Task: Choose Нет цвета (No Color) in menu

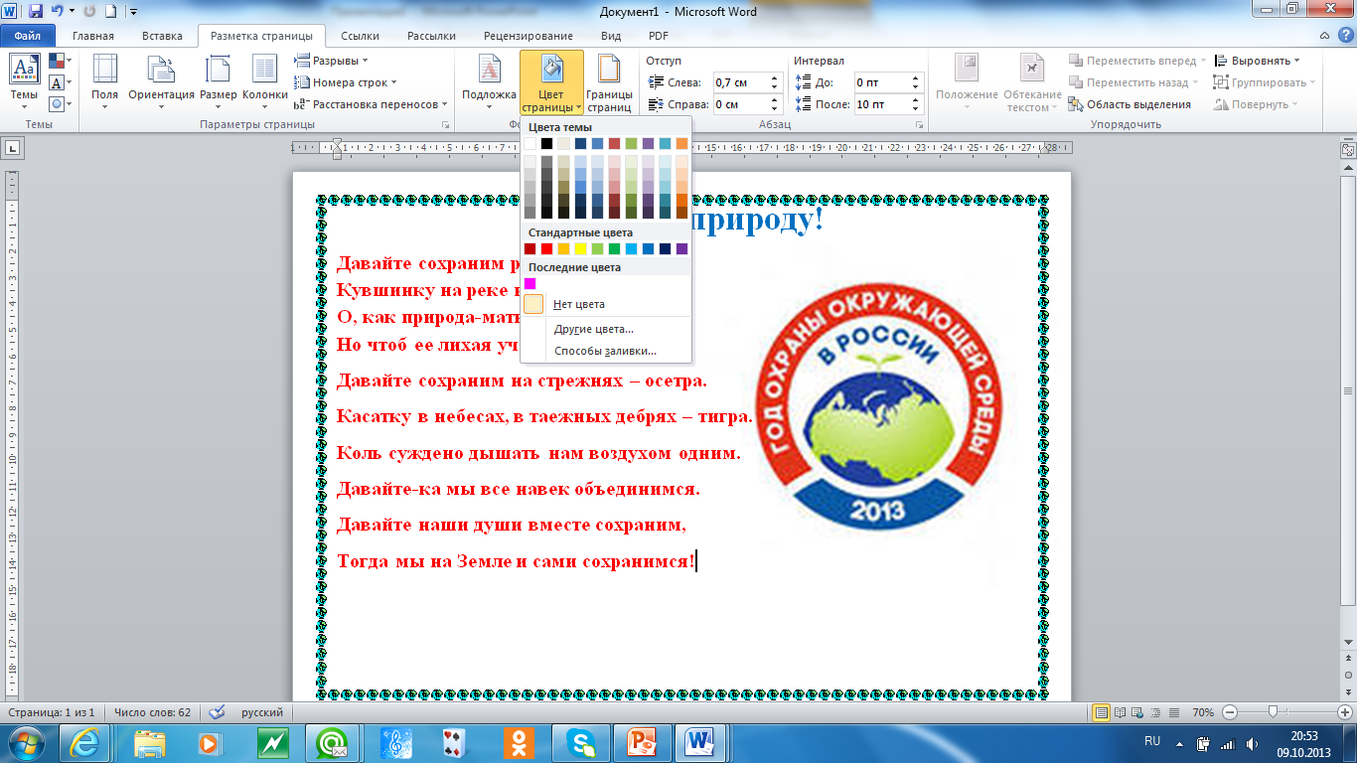Action: click(x=606, y=304)
